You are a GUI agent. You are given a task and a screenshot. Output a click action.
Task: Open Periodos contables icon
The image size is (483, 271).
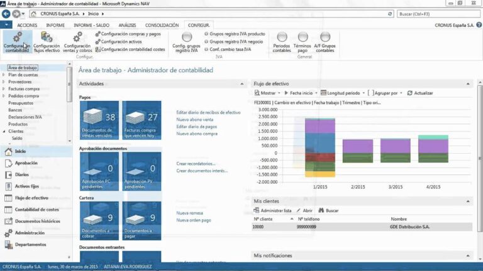pos(282,42)
